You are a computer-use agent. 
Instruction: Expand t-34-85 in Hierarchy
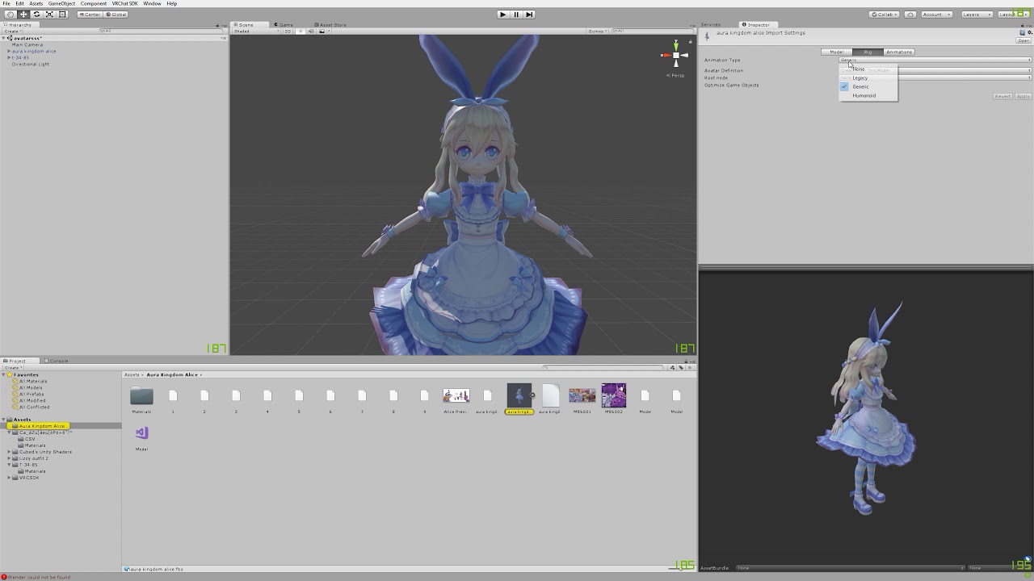pyautogui.click(x=9, y=58)
